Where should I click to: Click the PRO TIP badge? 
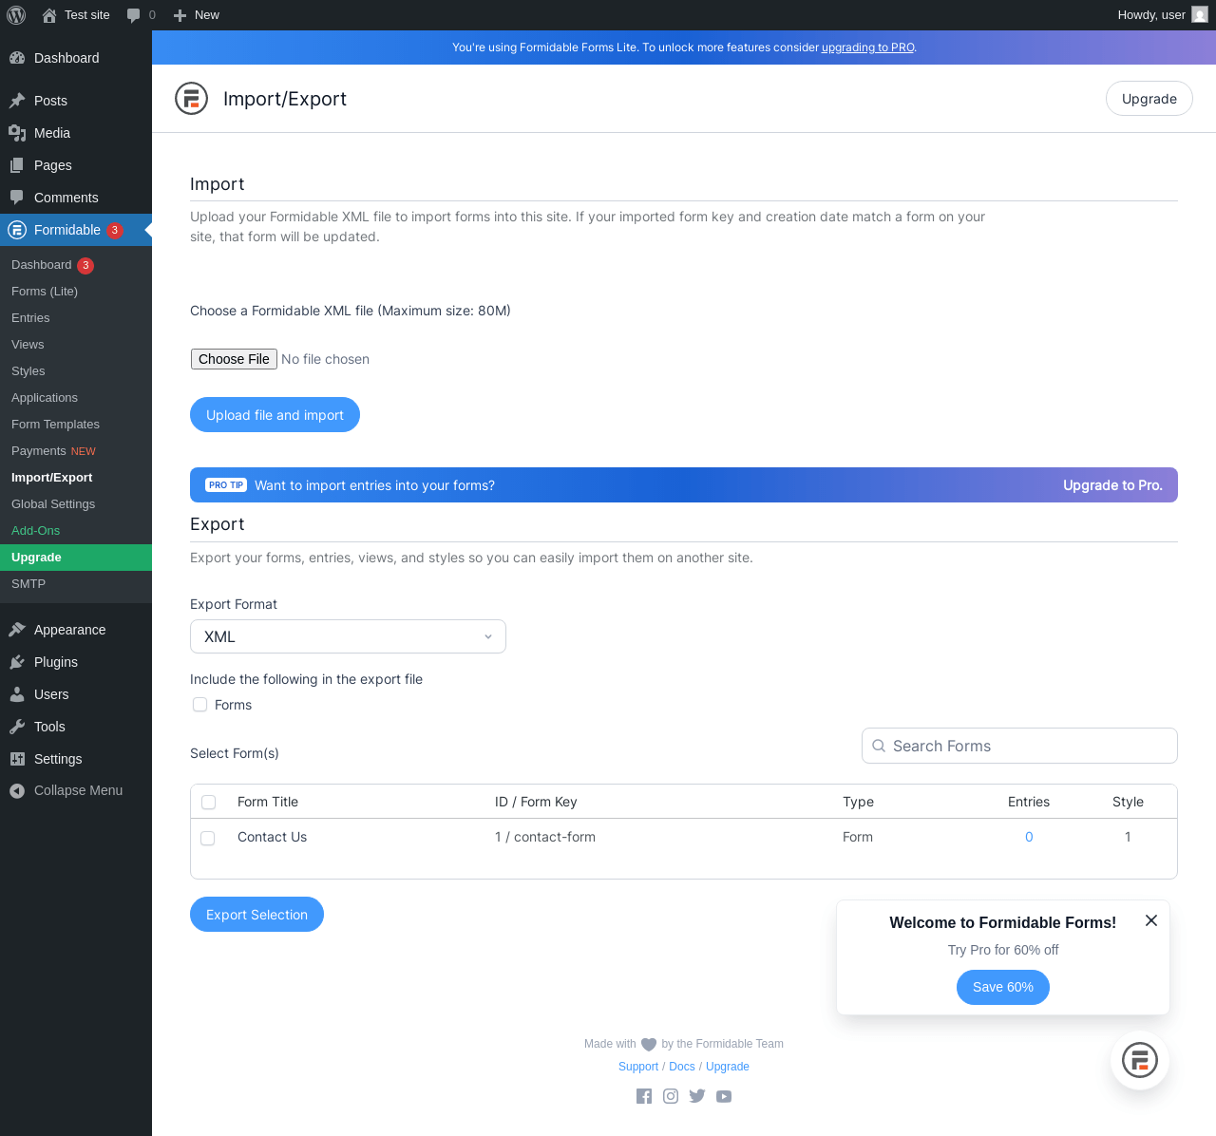(226, 485)
